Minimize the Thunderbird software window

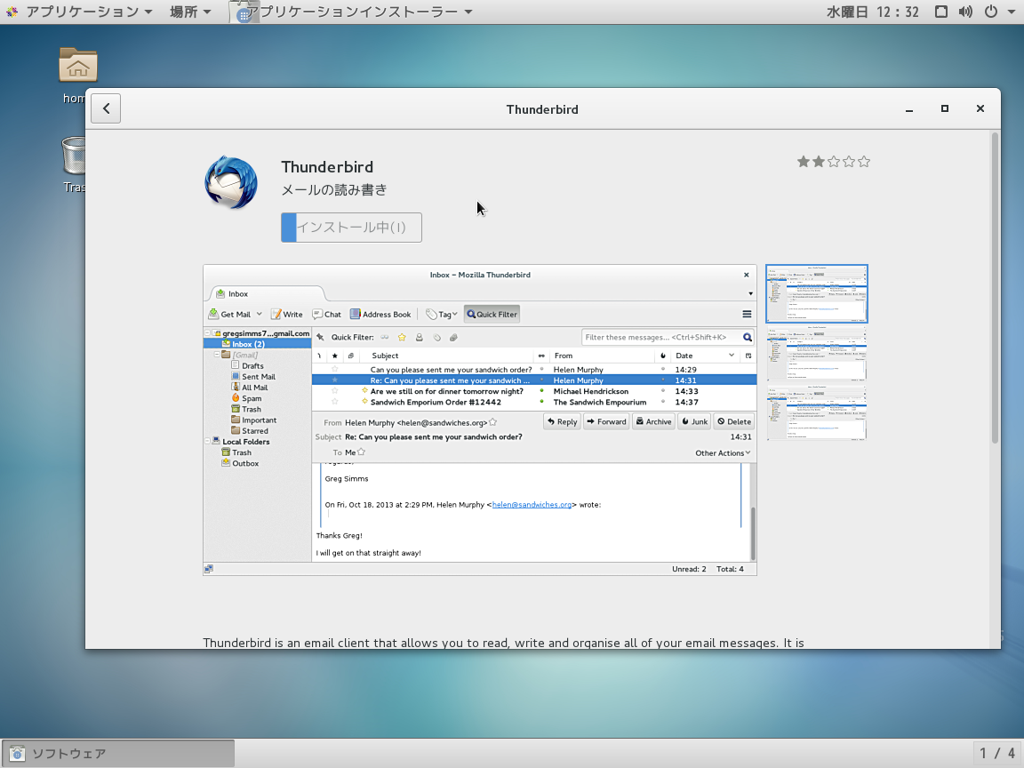pyautogui.click(x=909, y=109)
